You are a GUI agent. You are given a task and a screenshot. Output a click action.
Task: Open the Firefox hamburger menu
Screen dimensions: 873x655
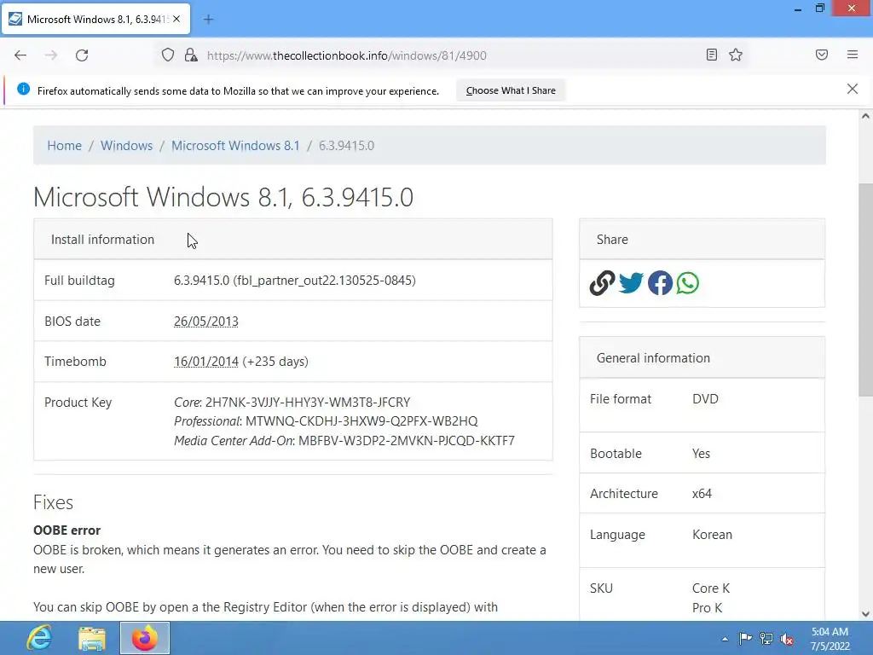click(853, 55)
